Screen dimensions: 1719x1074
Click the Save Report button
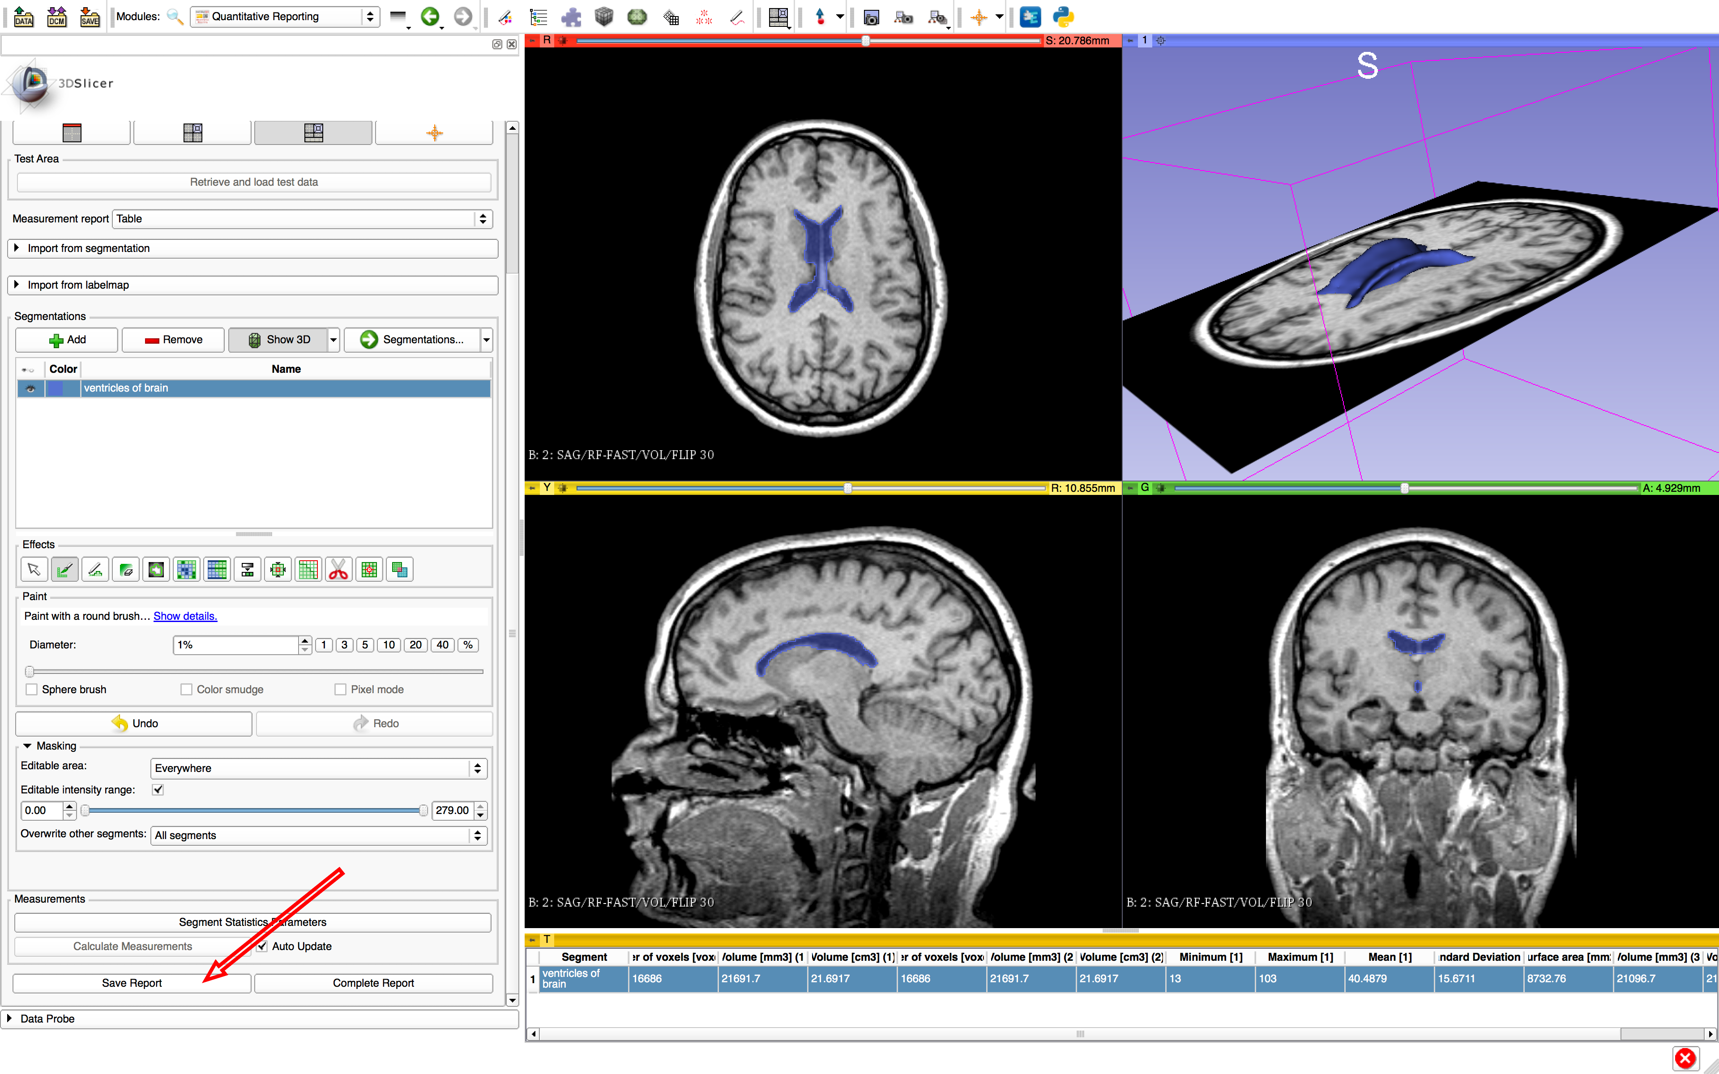132,982
